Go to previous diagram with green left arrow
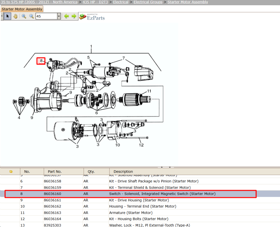The image size is (280, 227). (66, 16)
